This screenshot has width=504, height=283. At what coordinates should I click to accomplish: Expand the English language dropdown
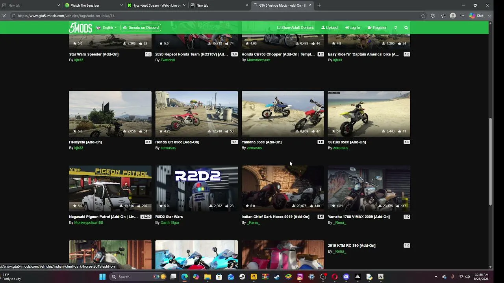point(107,28)
